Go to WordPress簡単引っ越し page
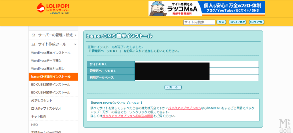Viewport: 293px width, 133px height. pos(48,69)
